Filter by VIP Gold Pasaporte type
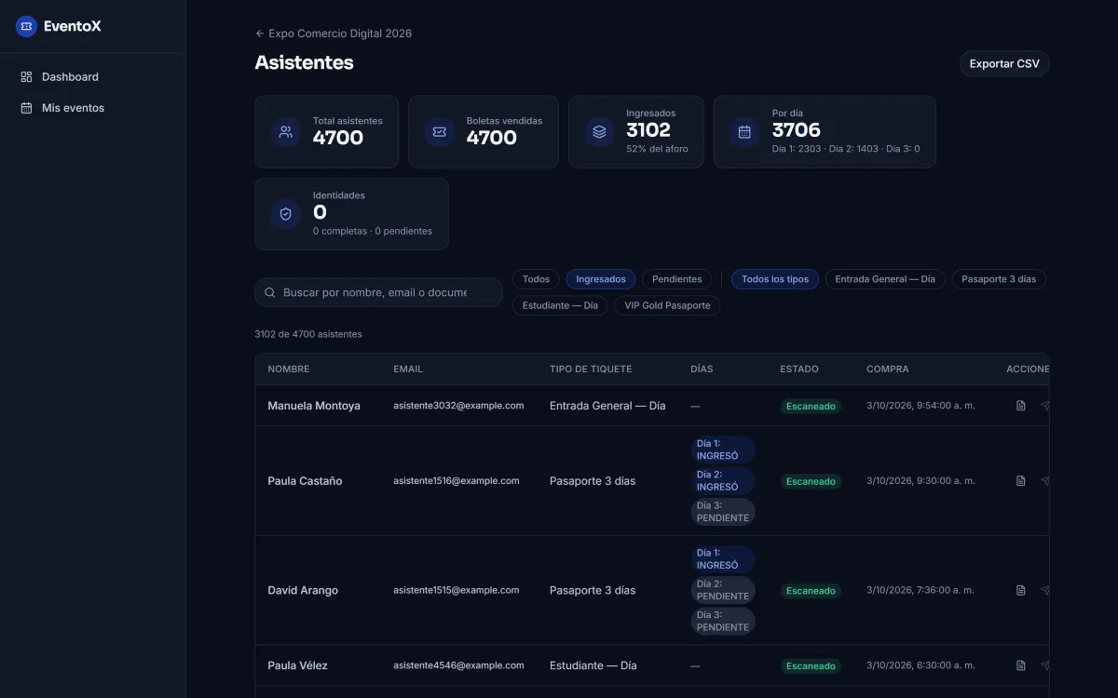 point(667,305)
